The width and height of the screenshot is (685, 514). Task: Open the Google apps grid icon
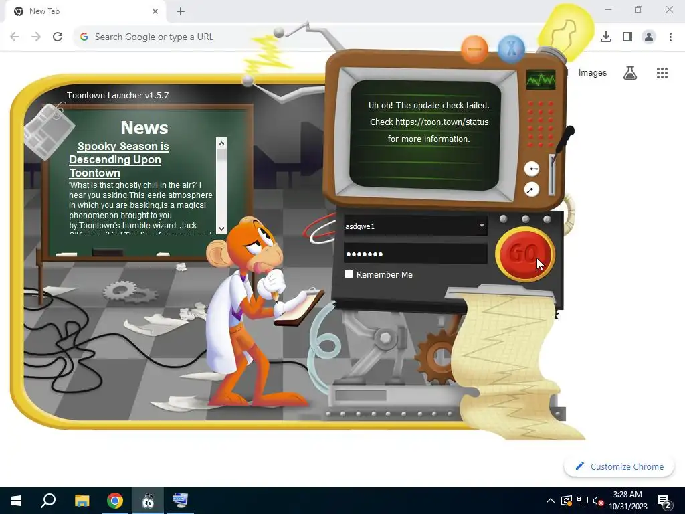tap(662, 73)
